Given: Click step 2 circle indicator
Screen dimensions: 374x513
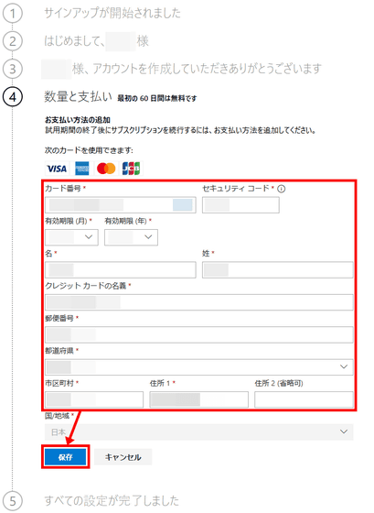Looking at the screenshot, I should 13,41.
